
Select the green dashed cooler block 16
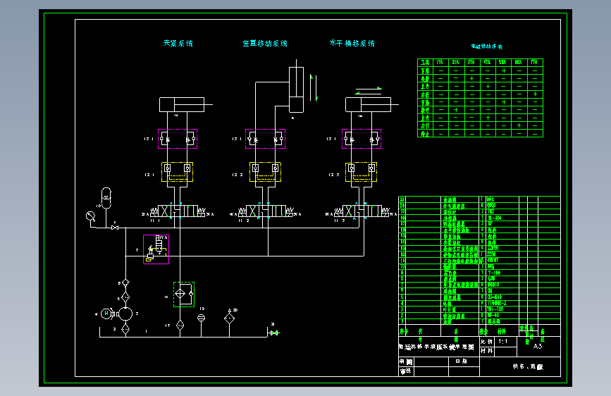(x=184, y=295)
